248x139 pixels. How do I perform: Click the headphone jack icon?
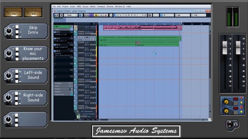[232, 125]
